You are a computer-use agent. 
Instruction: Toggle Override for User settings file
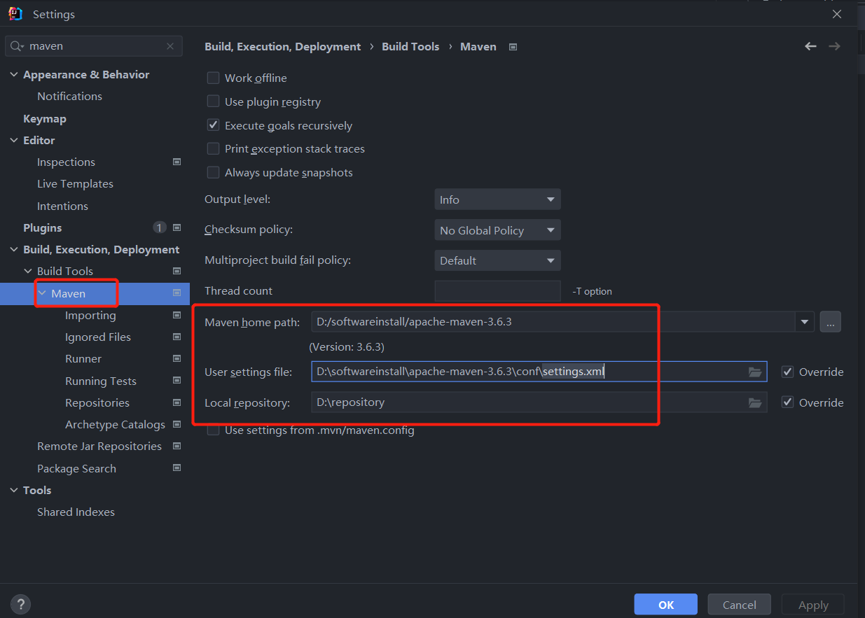click(787, 372)
